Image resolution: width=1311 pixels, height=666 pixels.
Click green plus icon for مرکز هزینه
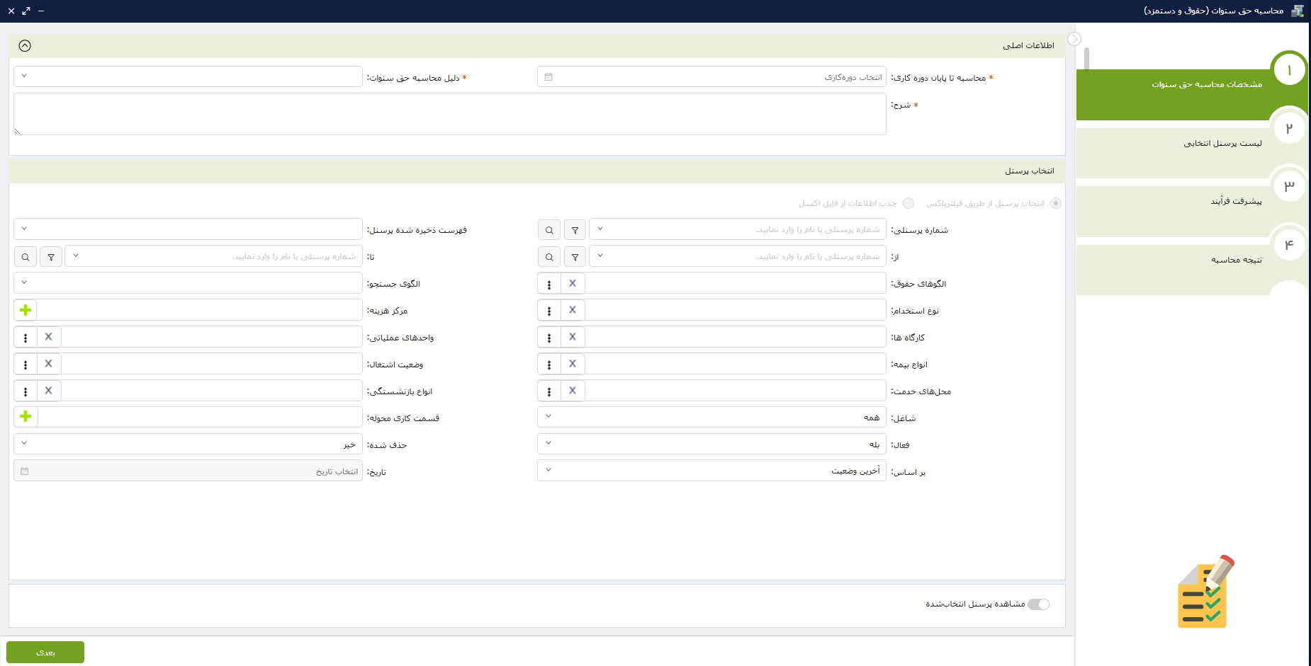pyautogui.click(x=26, y=310)
